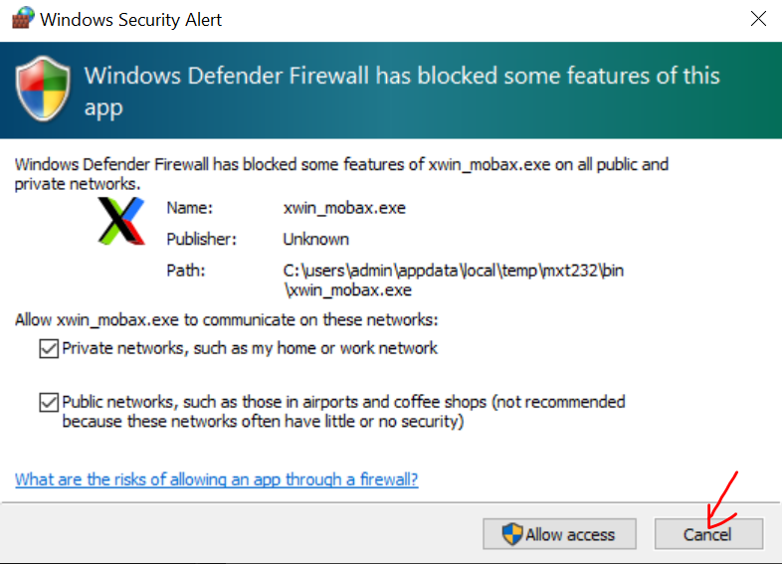Click the 'Allow xwin_mobax.exe to communicate' text
This screenshot has height=564, width=782.
(x=227, y=319)
